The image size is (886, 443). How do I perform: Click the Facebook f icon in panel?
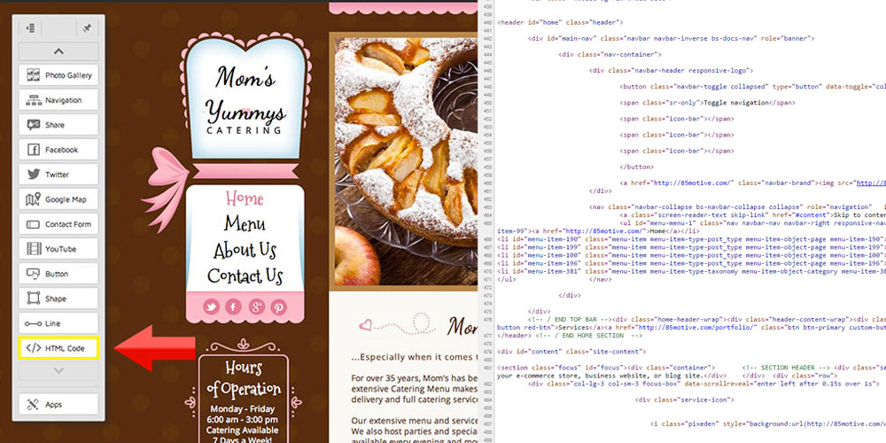click(x=34, y=150)
